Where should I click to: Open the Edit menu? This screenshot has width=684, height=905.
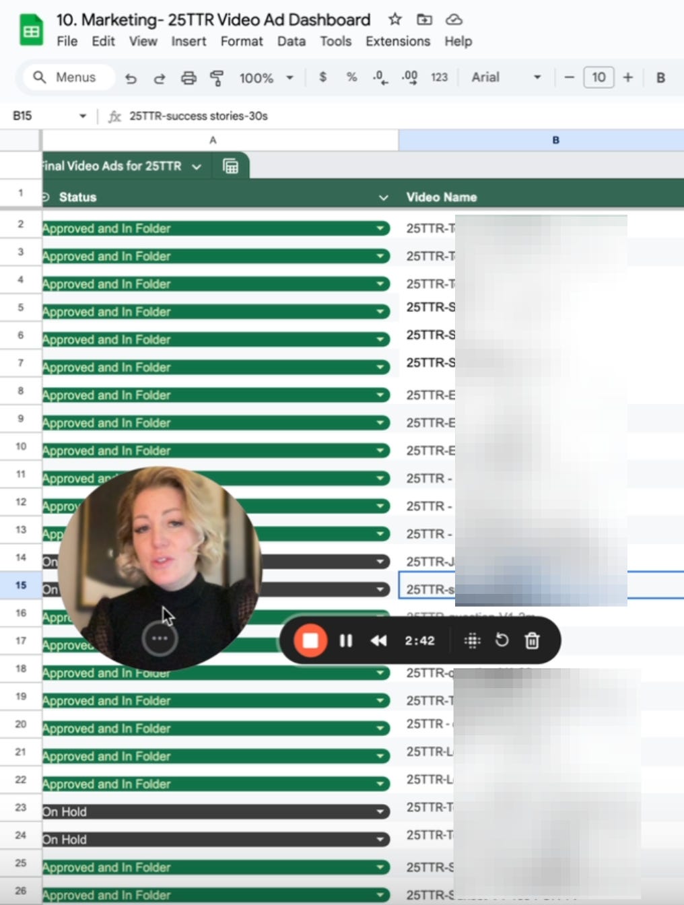tap(103, 41)
